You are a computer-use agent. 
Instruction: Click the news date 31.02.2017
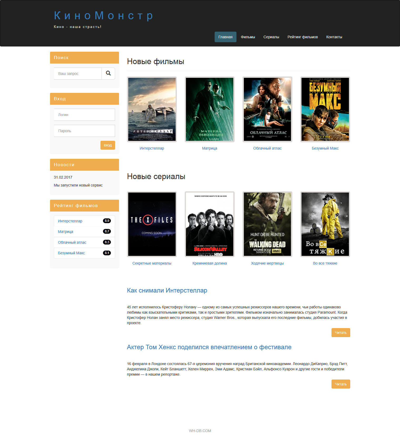tap(63, 177)
